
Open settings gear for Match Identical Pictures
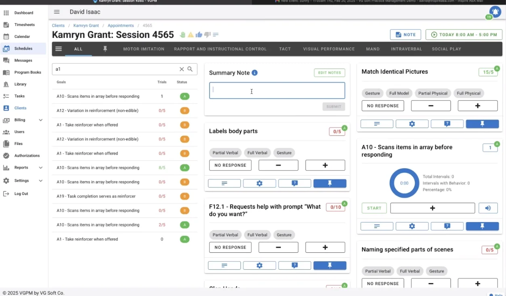[412, 124]
